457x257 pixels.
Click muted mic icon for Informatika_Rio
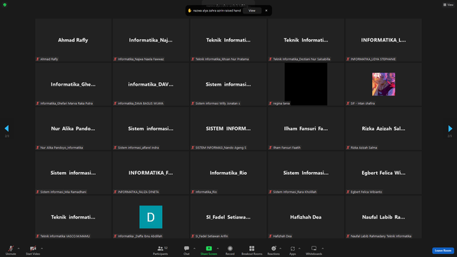193,192
